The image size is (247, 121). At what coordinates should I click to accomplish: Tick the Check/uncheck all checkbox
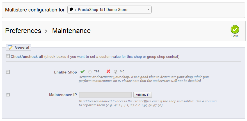click(8, 56)
